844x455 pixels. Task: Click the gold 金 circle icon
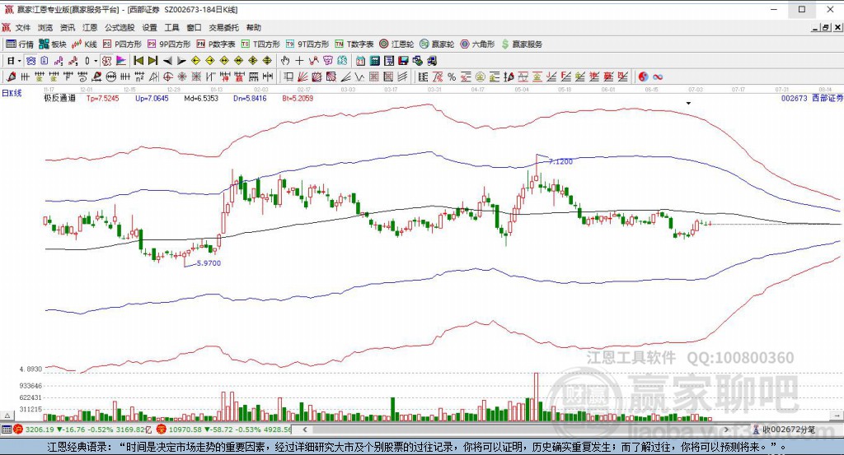[x=481, y=77]
